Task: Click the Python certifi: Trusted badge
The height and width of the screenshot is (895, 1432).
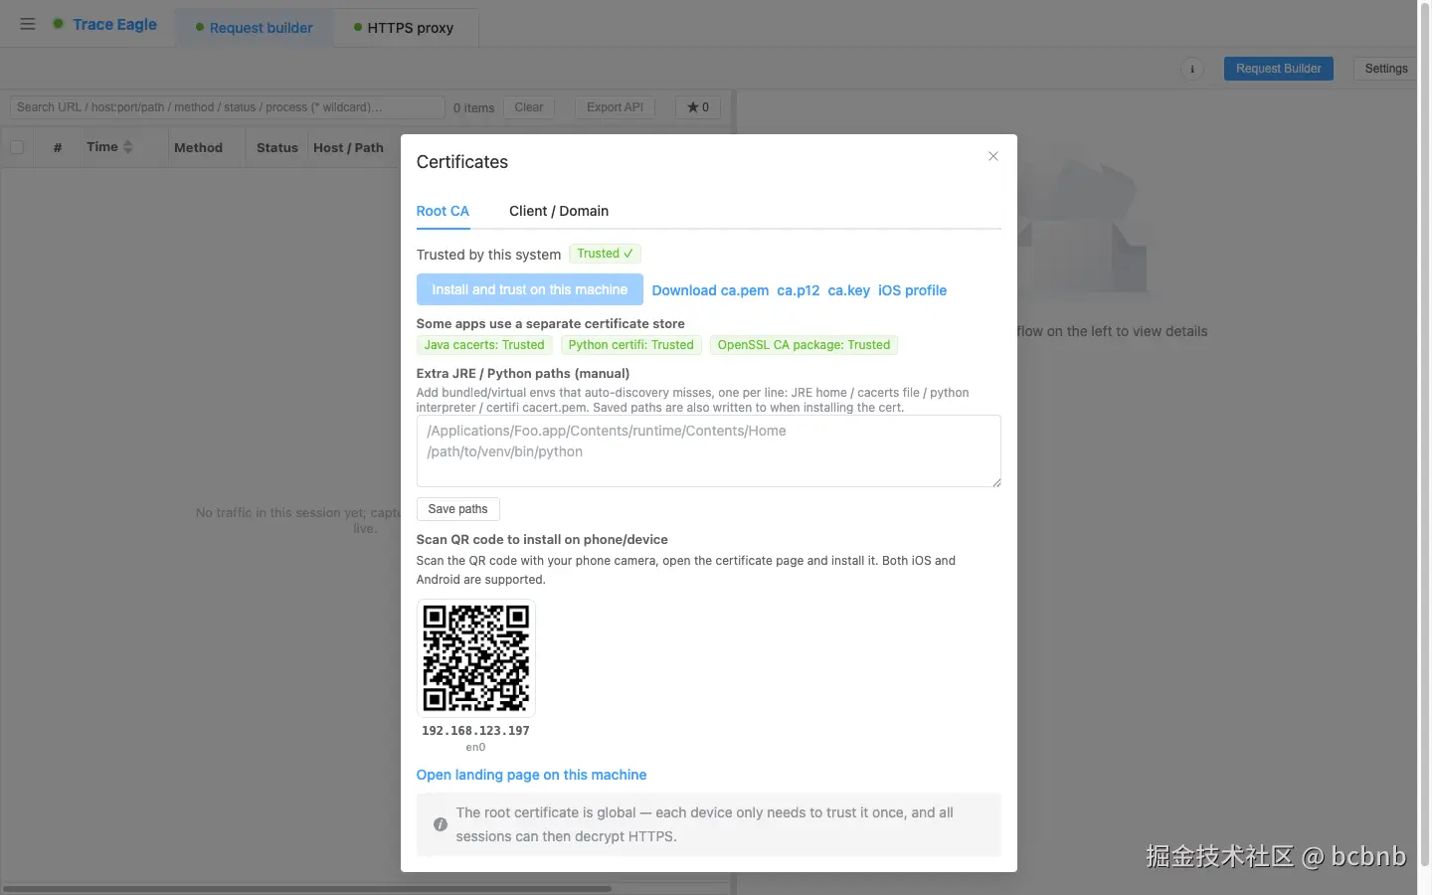Action: point(630,345)
